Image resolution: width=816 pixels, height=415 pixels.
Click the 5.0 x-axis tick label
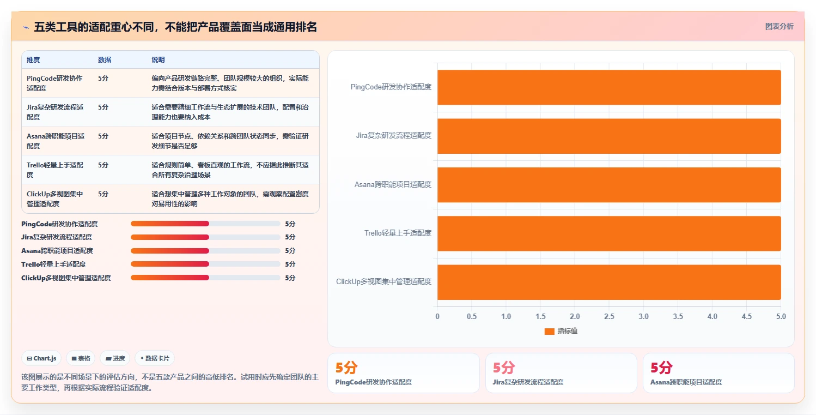(x=781, y=317)
